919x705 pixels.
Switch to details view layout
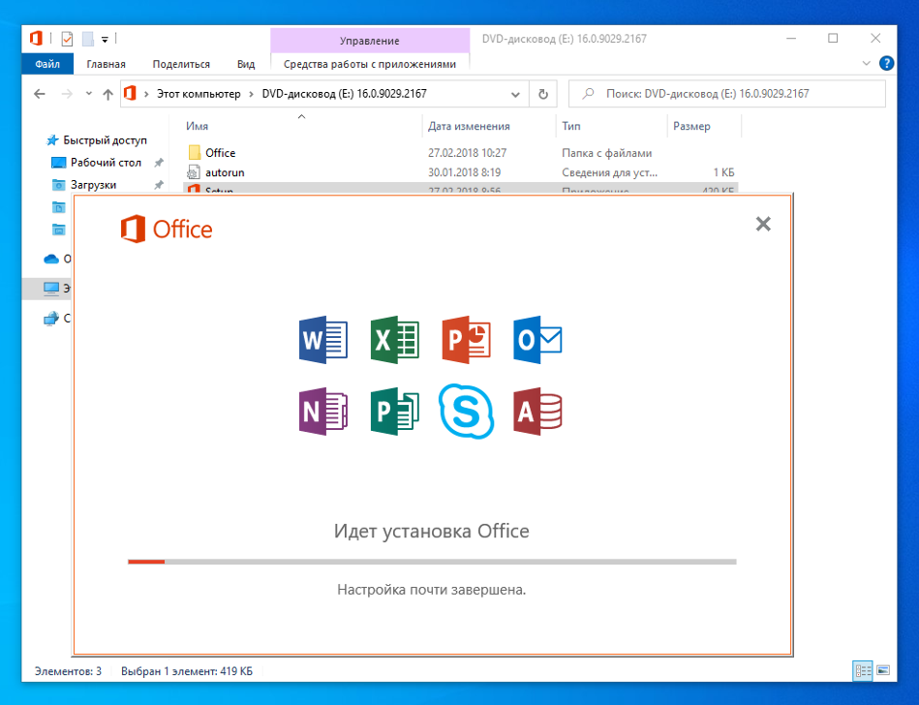click(863, 671)
